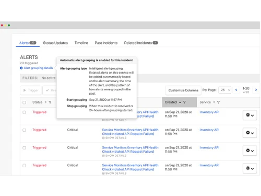Click the red close window dot
The height and width of the screenshot is (196, 261).
(x=2, y=26)
